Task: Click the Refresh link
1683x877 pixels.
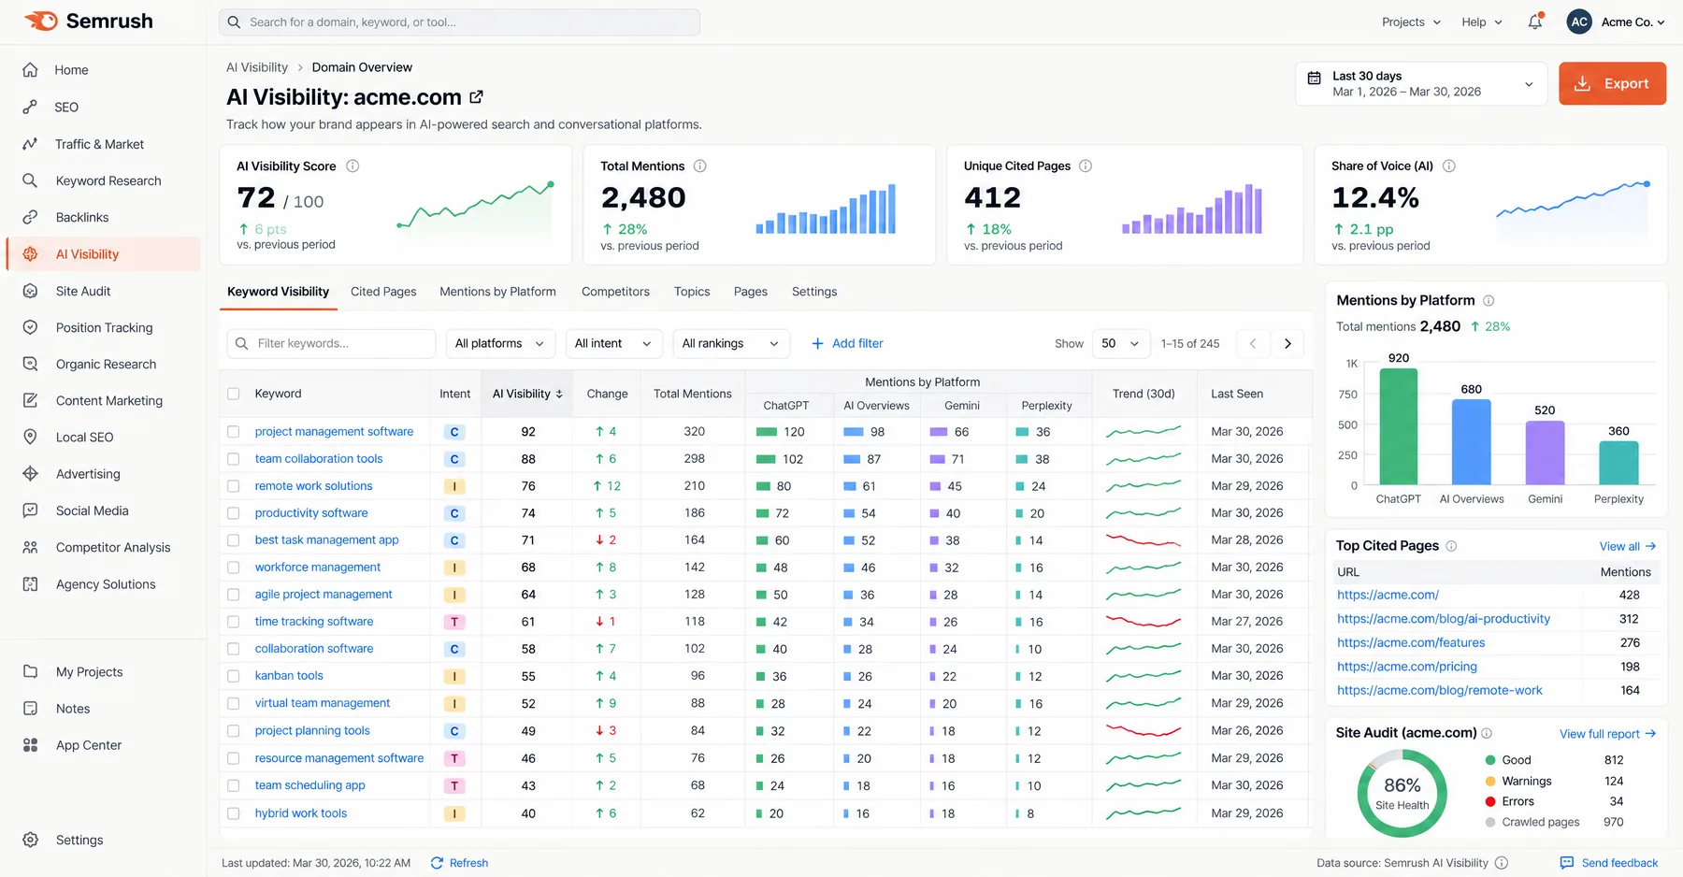Action: coord(459,863)
